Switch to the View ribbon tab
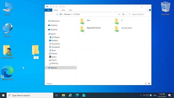 (70, 10)
